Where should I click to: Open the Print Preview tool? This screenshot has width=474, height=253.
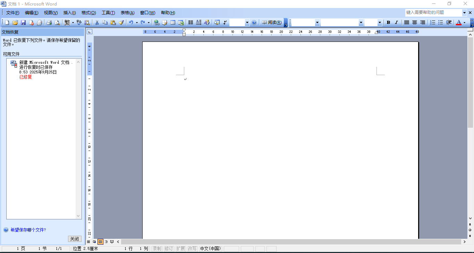point(57,22)
